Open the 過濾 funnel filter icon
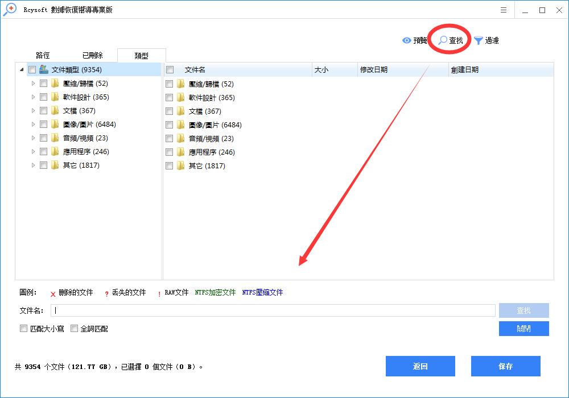 pyautogui.click(x=479, y=40)
